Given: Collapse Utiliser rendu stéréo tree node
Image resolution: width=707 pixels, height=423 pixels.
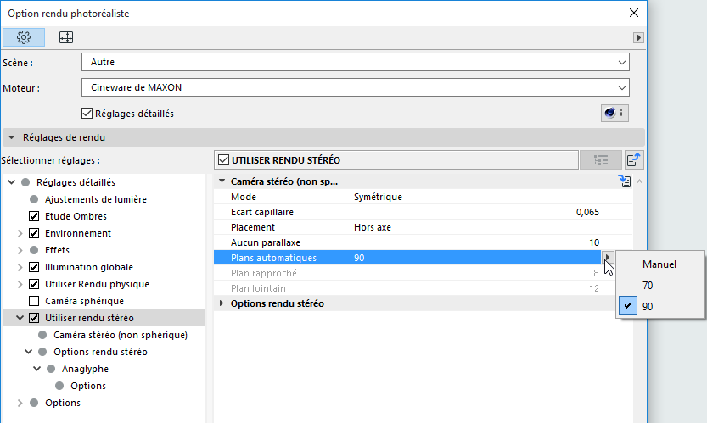Looking at the screenshot, I should click(x=20, y=318).
